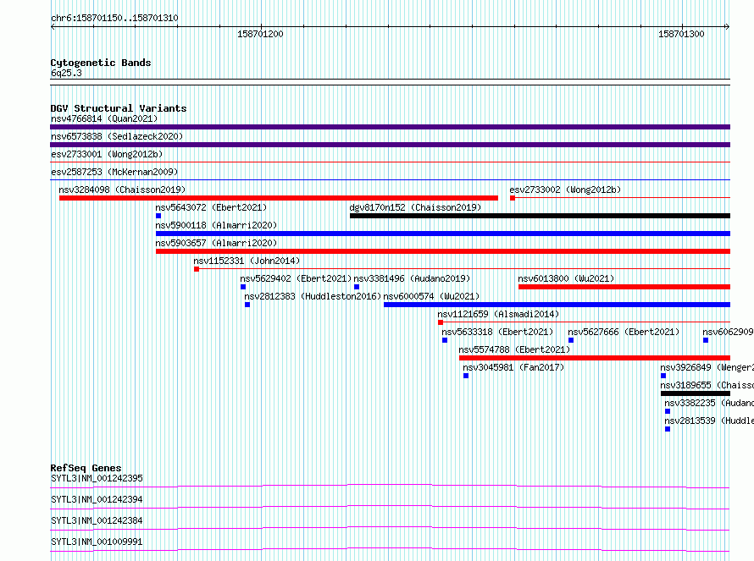754x561 pixels.
Task: Click the nsv3382235 variant label
Action: coord(709,403)
